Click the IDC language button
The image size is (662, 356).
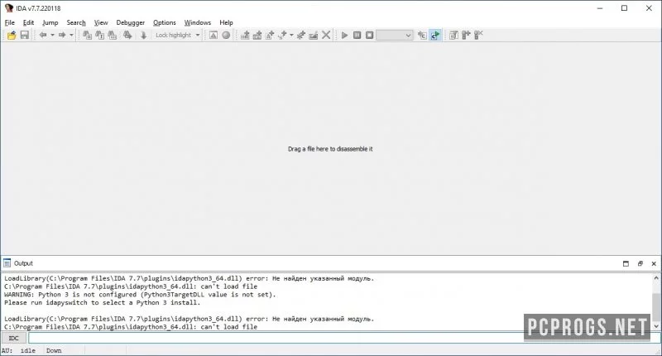coord(13,338)
